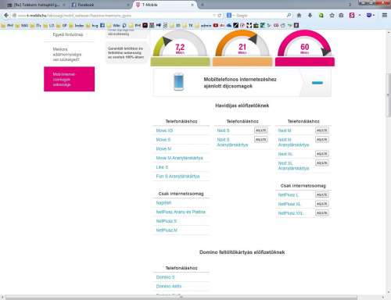
Task: Click the 60 Mbit/s magenta speed gauge
Action: coord(305,48)
